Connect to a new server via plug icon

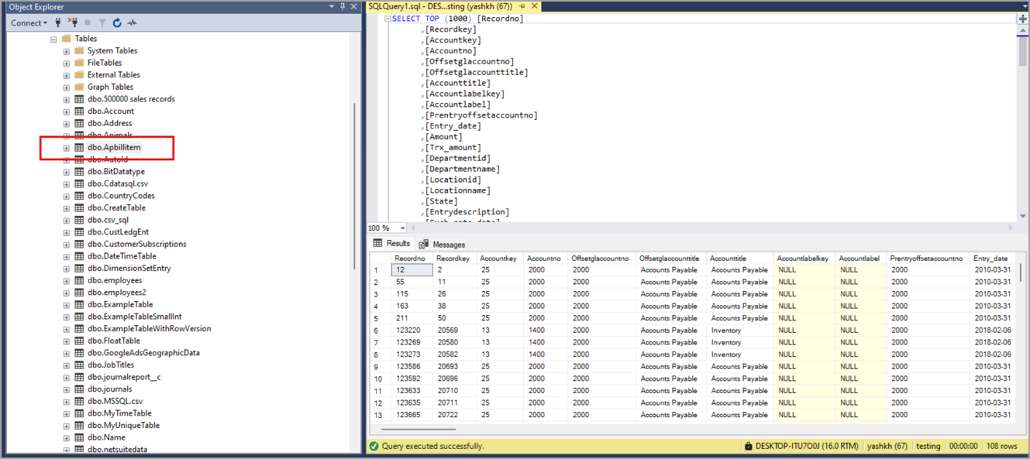point(58,22)
